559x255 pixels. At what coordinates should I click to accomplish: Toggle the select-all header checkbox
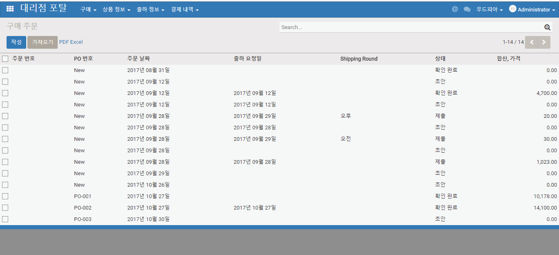5,59
